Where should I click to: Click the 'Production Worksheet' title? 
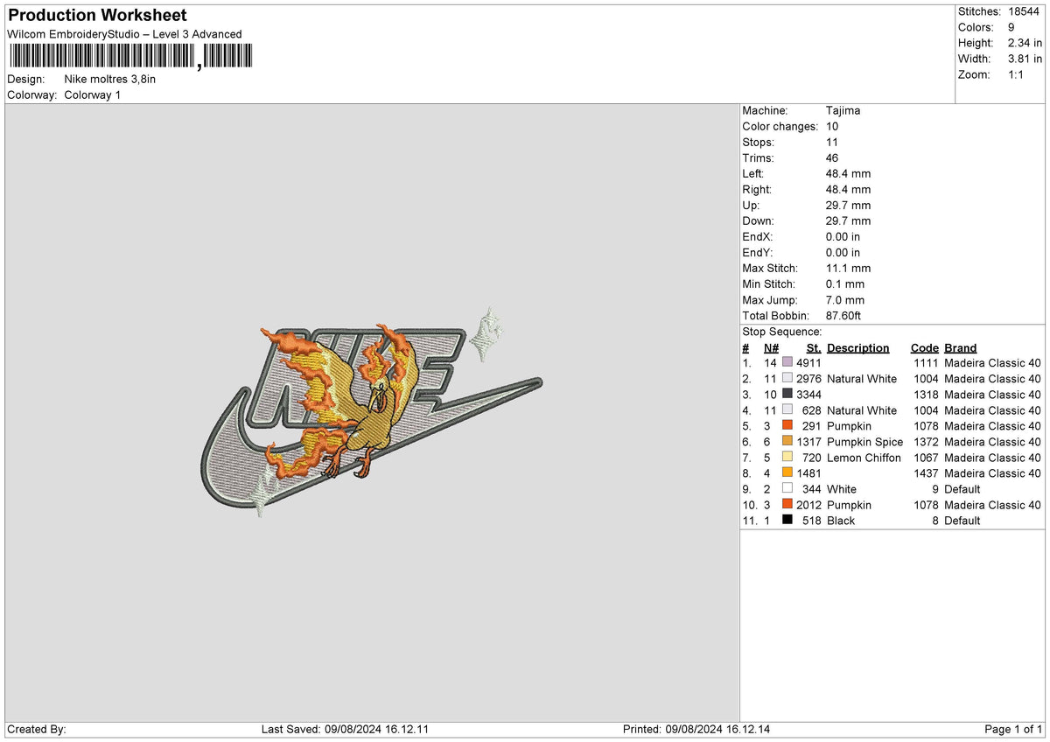point(97,16)
